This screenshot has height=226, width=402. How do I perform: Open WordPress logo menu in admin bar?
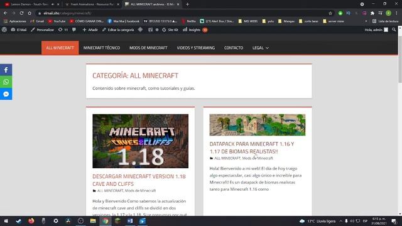pos(4,30)
